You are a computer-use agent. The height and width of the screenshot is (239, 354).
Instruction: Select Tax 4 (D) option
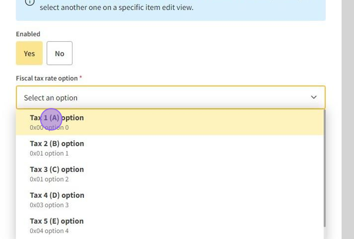(x=57, y=195)
